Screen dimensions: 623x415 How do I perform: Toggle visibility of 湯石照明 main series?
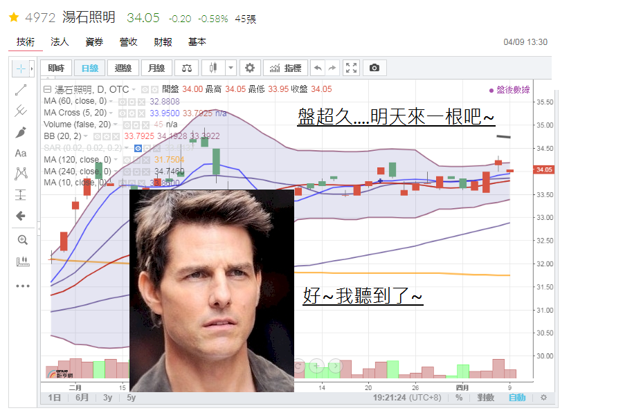(145, 90)
